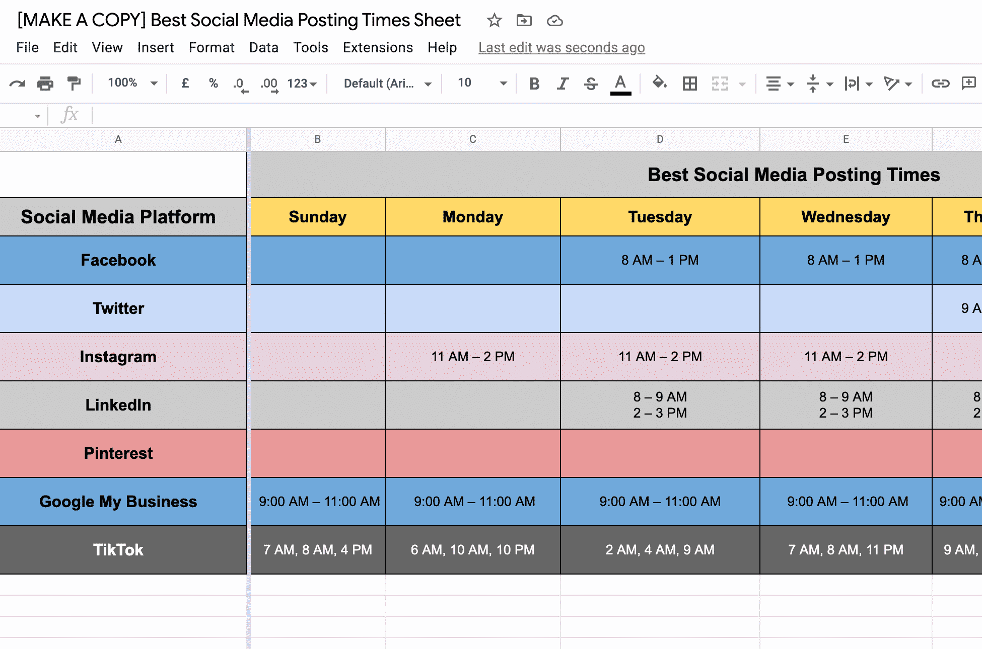Click the insert link icon
982x649 pixels.
tap(940, 83)
